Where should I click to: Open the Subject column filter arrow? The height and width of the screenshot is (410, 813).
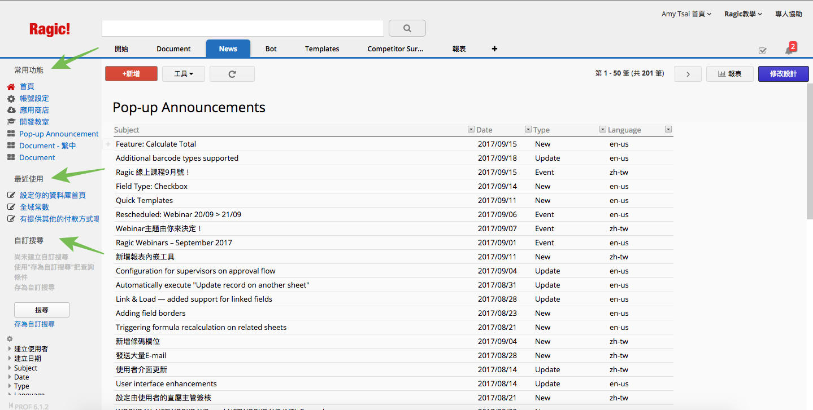[471, 130]
